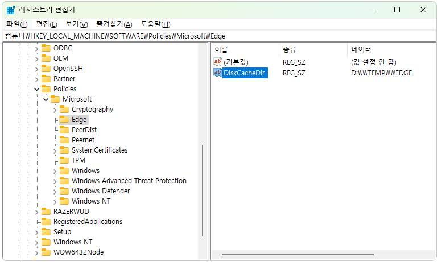Click the RegisteredApplications folder icon
Viewport: 438px width, 262px height.
tap(46, 222)
